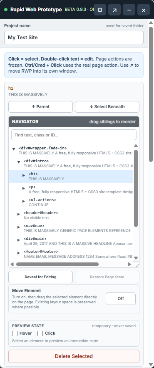The height and width of the screenshot is (368, 154).
Task: Click the NAVIGATOR header label
Action: (x=25, y=121)
